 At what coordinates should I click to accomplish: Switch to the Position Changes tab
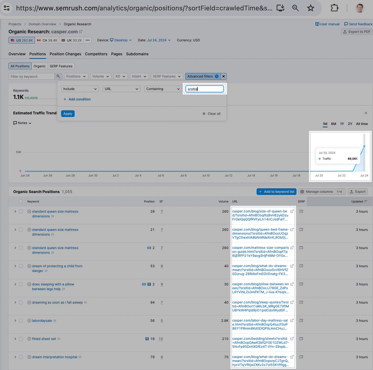click(65, 54)
